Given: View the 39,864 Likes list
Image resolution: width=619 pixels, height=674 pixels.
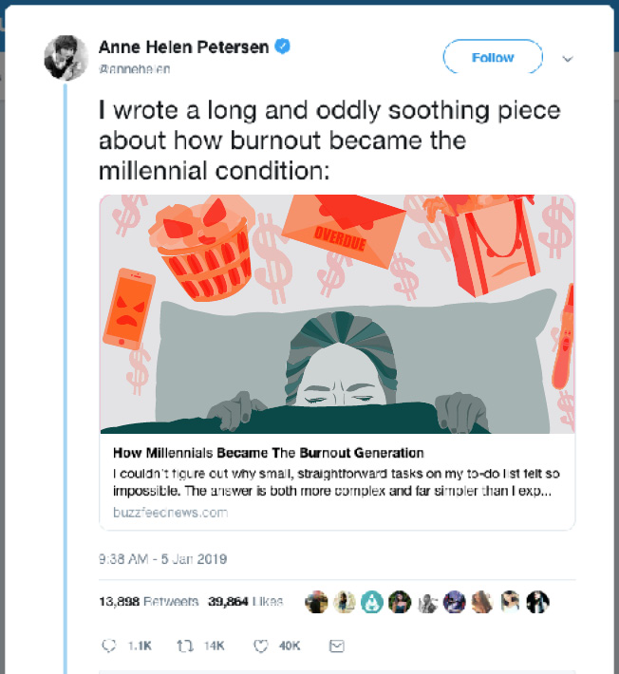Looking at the screenshot, I should click(242, 602).
